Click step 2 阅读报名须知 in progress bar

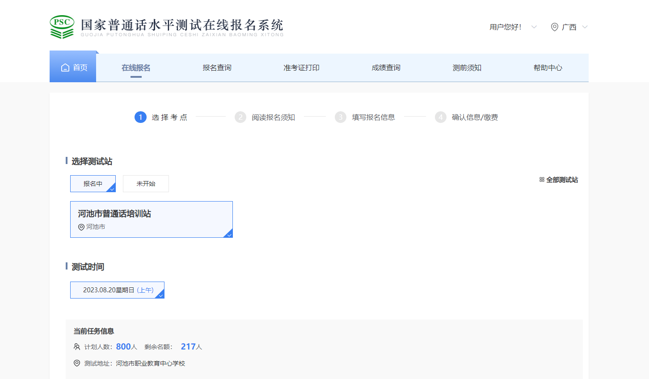coord(273,117)
